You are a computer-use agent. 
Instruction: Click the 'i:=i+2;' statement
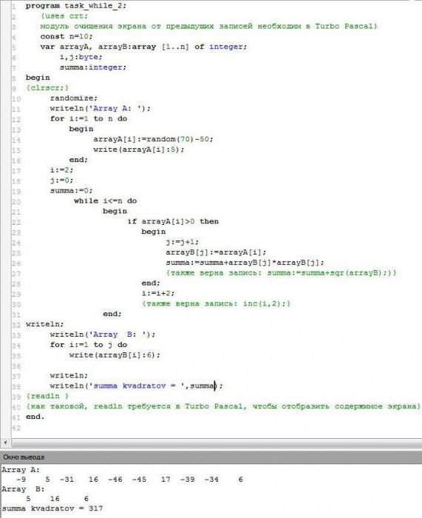[158, 293]
